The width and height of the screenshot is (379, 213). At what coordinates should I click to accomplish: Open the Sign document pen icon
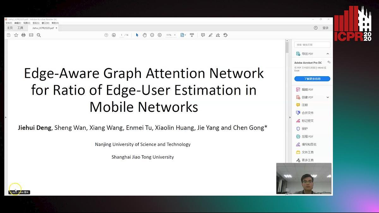pos(218,35)
